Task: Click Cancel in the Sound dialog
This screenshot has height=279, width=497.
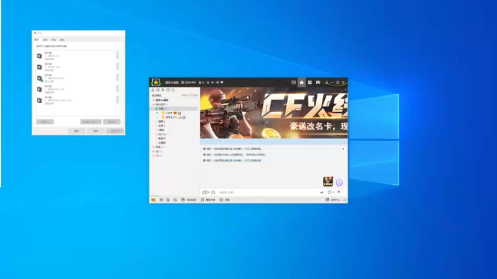Action: click(x=96, y=131)
